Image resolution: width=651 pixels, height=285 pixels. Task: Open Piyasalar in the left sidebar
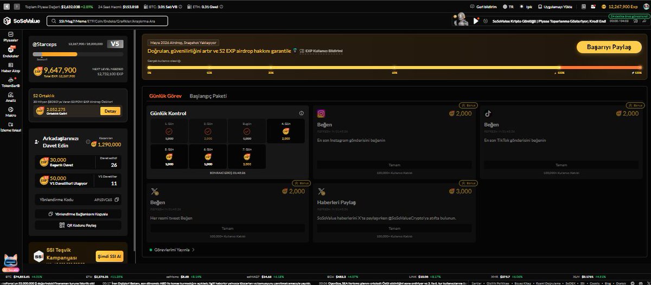10,36
